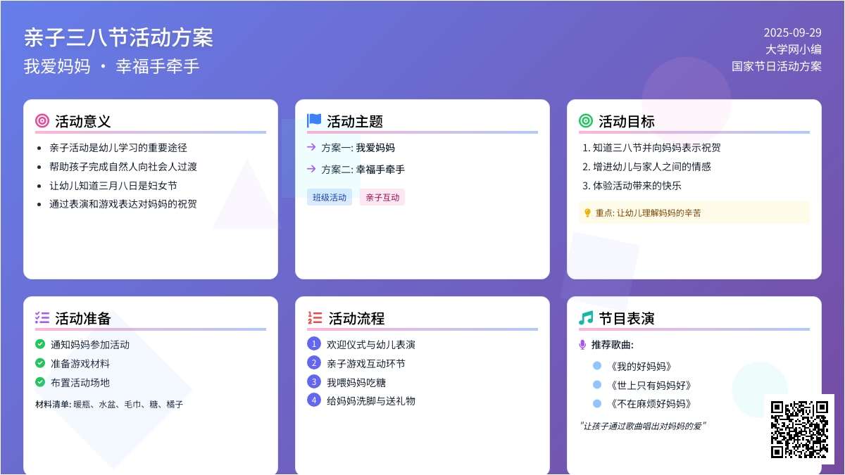Click the music note icon beside 节目表演

(x=586, y=318)
